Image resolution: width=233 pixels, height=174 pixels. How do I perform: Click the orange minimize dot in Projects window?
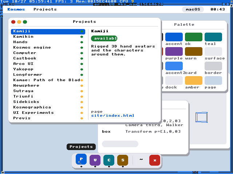tap(19, 22)
